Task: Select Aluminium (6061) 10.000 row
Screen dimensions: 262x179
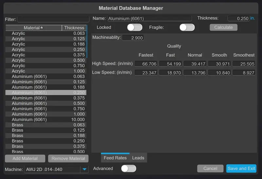Action: pos(46,120)
